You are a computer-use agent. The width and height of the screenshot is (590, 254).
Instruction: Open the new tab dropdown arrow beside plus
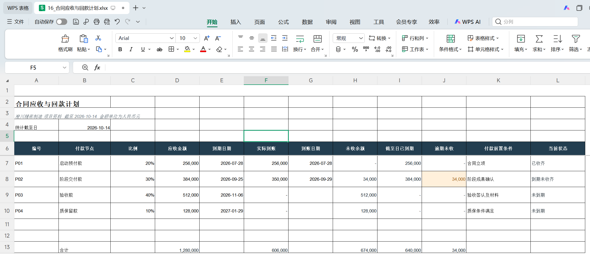pyautogui.click(x=144, y=8)
